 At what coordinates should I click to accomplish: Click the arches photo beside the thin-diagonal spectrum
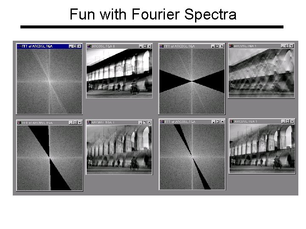262,148
